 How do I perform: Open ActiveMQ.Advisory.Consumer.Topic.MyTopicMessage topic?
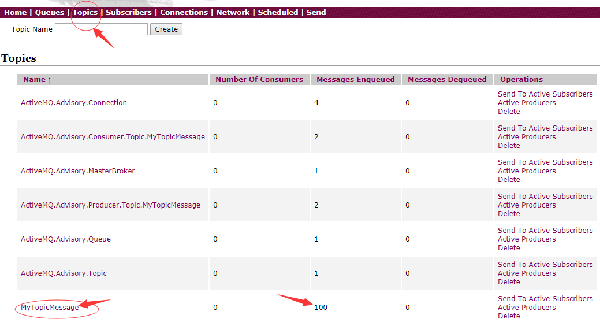[x=113, y=137]
